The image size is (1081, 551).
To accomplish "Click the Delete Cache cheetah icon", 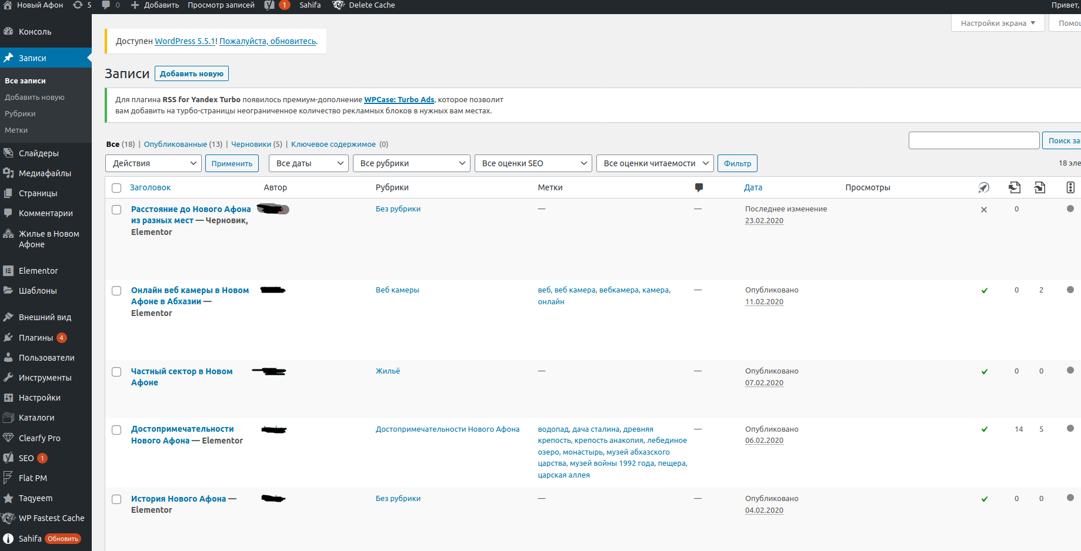I will point(338,5).
